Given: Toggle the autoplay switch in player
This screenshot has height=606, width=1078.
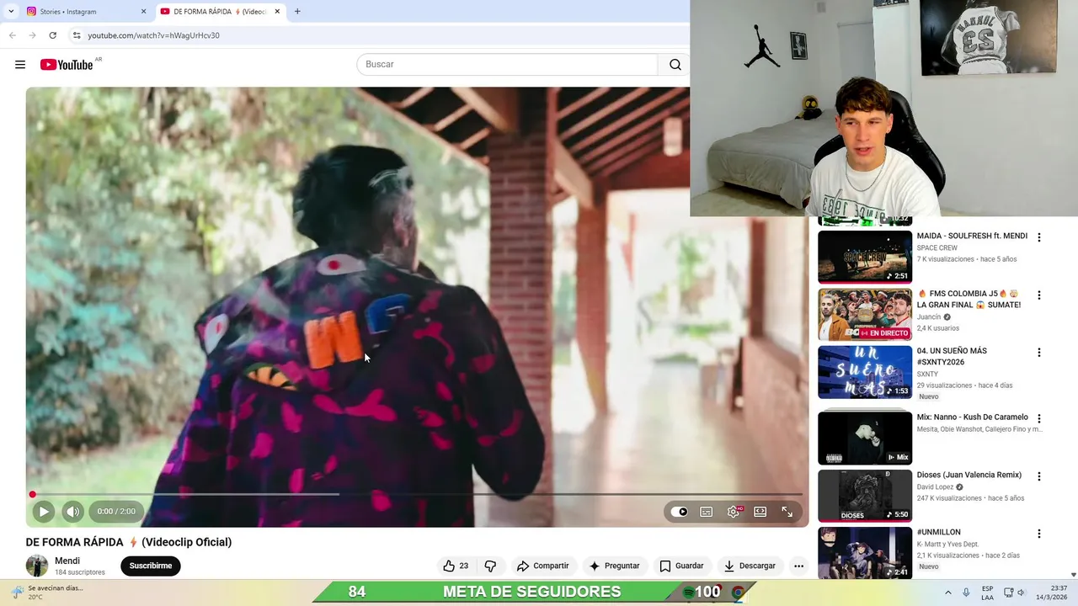Looking at the screenshot, I should 680,512.
